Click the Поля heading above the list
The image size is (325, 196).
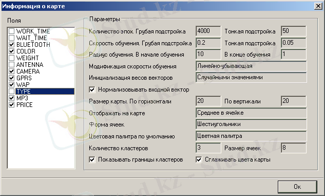(14, 21)
